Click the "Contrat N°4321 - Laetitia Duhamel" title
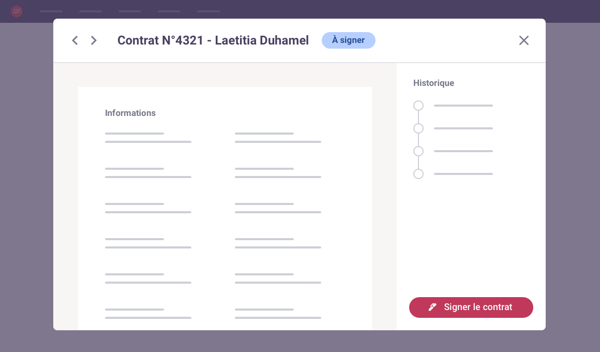The width and height of the screenshot is (600, 352). [213, 40]
